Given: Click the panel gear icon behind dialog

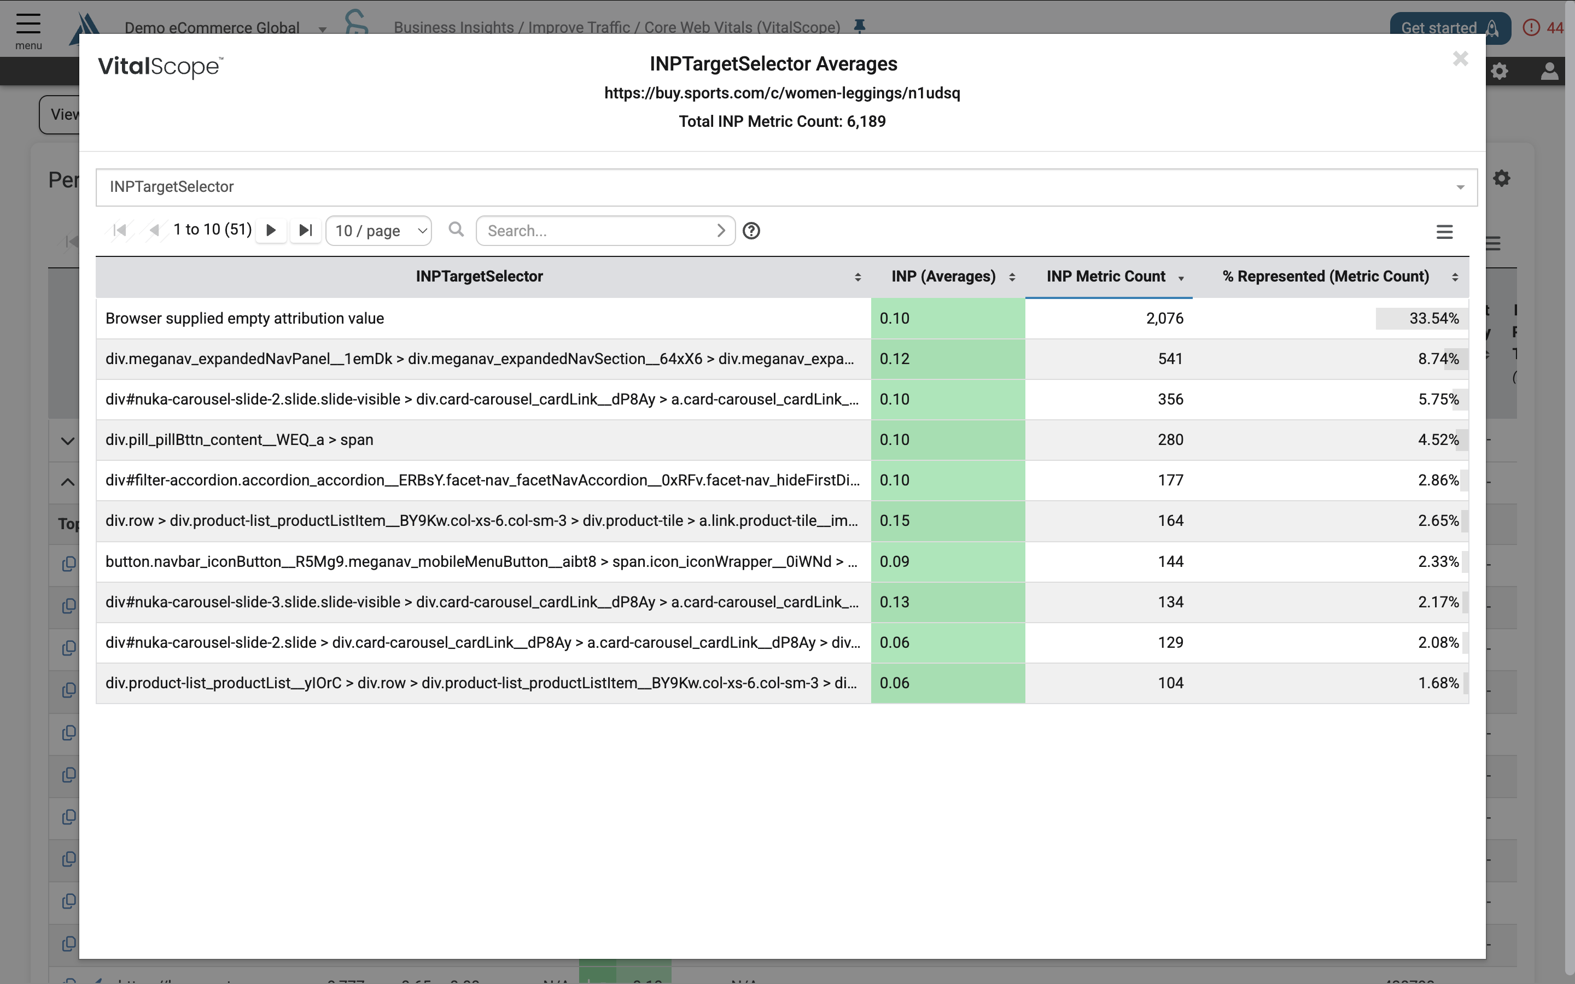Looking at the screenshot, I should click(1502, 178).
